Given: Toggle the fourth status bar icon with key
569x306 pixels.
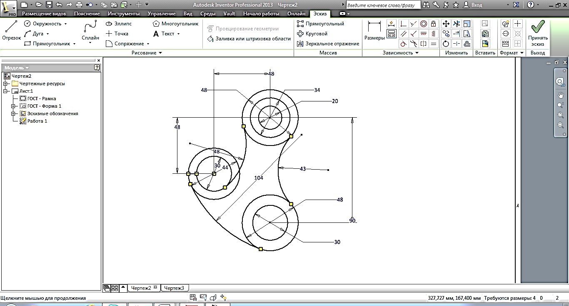Looking at the screenshot, I should 223,298.
